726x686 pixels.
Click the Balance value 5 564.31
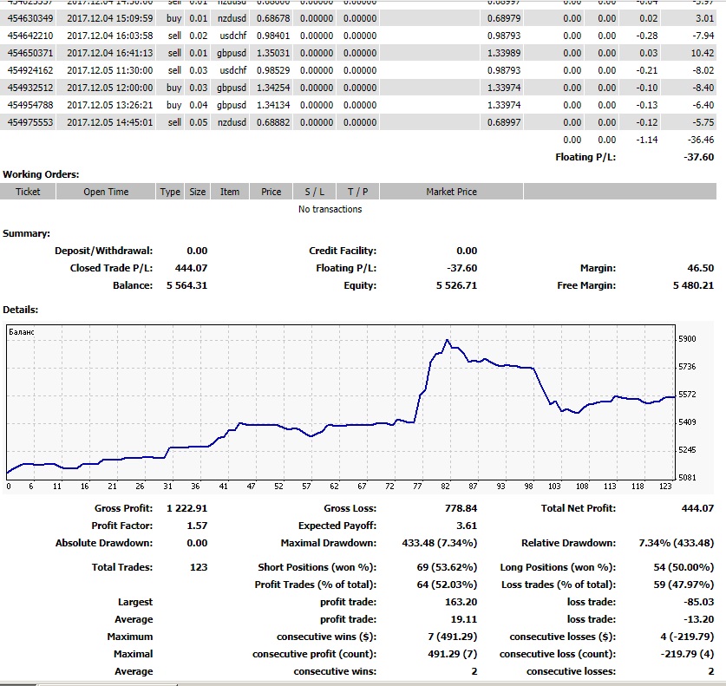coord(186,285)
